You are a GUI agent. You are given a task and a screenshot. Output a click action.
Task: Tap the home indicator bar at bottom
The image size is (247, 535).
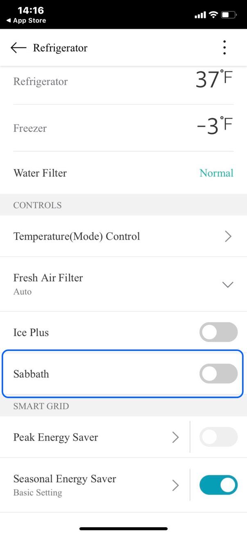coord(123,528)
